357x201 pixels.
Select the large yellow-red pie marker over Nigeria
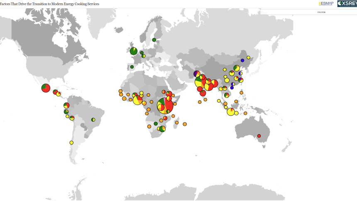pyautogui.click(x=137, y=100)
